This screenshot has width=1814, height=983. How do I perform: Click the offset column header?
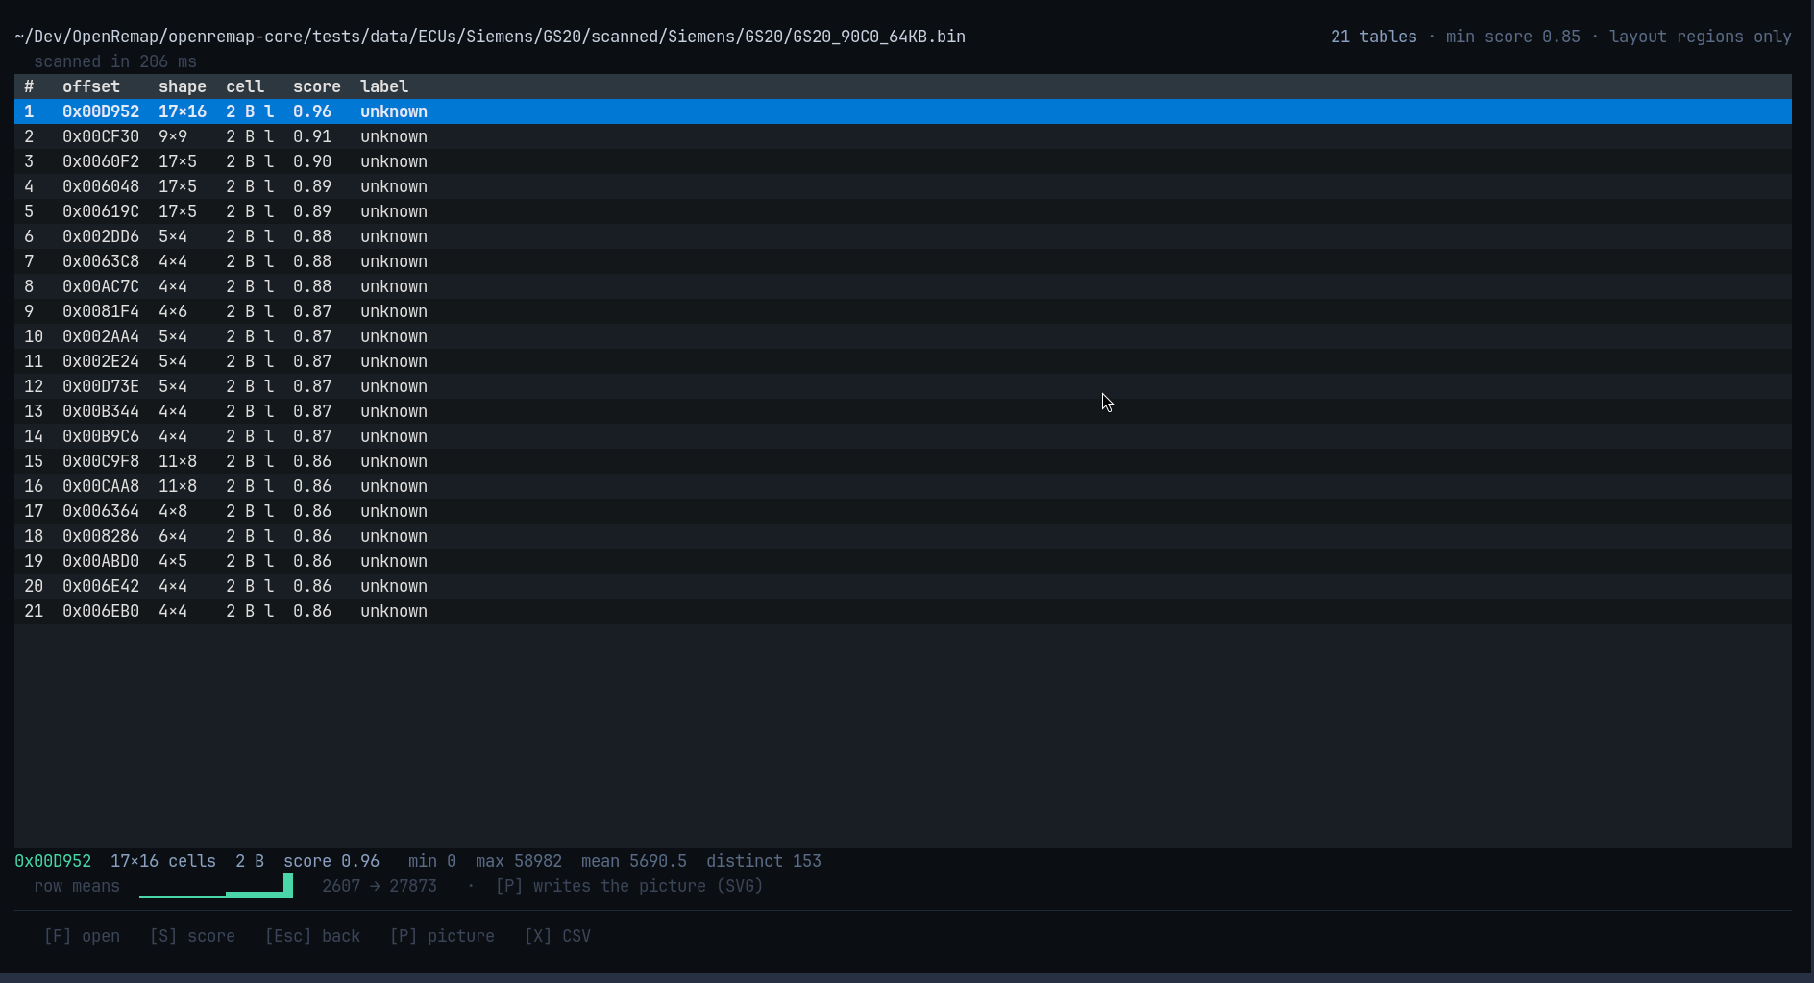(x=91, y=86)
